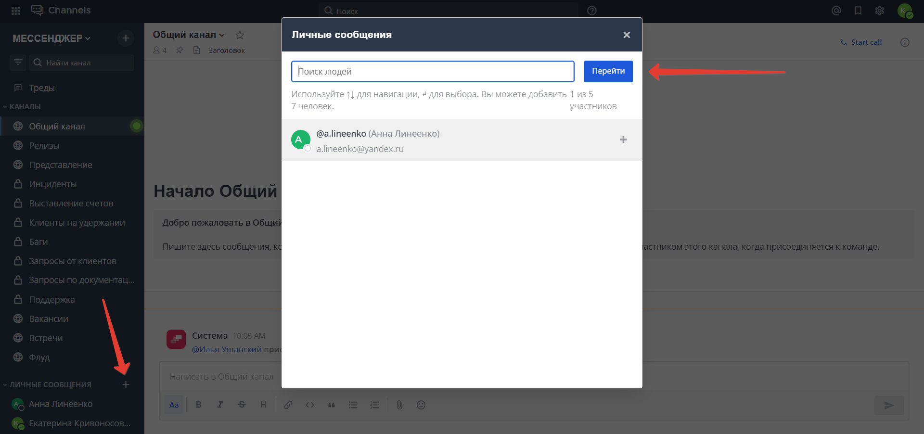This screenshot has width=924, height=434.
Task: Click the Start call link
Action: pyautogui.click(x=861, y=42)
